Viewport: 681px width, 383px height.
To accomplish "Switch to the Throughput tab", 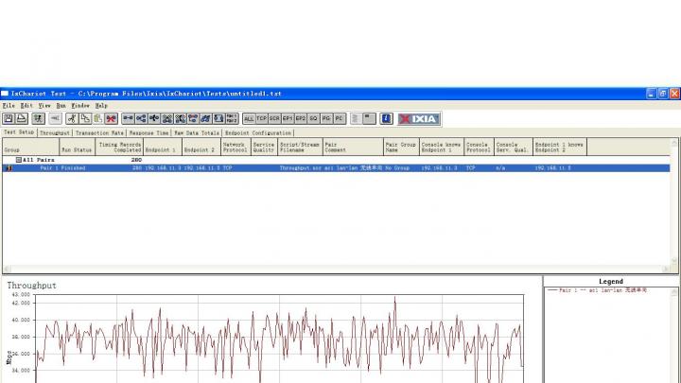I will tap(55, 133).
